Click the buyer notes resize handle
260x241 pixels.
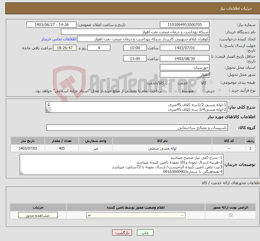click(x=22, y=173)
